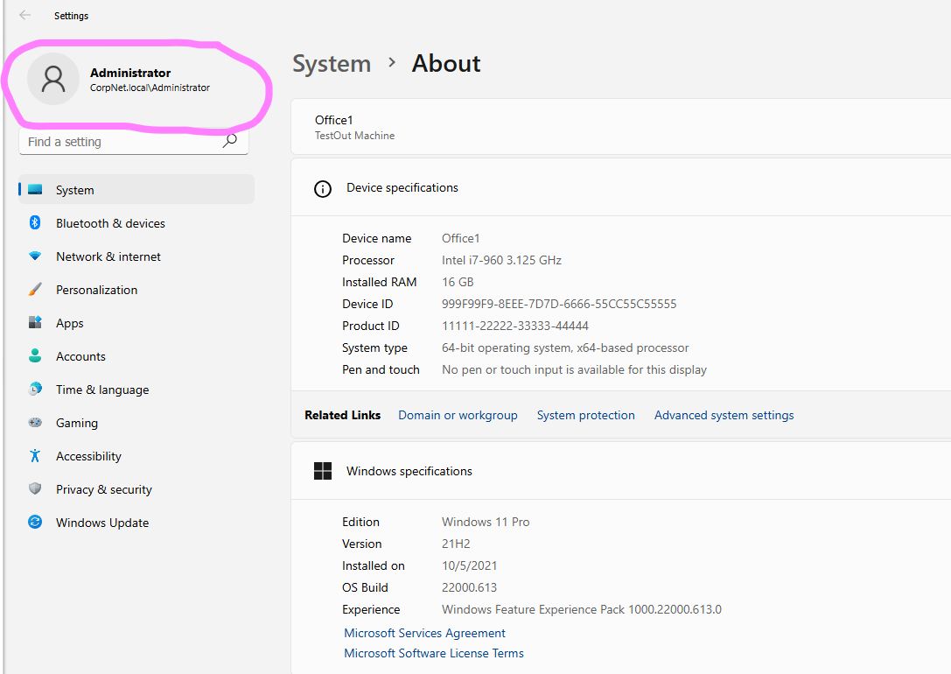The height and width of the screenshot is (674, 951).
Task: Click Installed on value 10/5/2021
Action: pyautogui.click(x=470, y=565)
